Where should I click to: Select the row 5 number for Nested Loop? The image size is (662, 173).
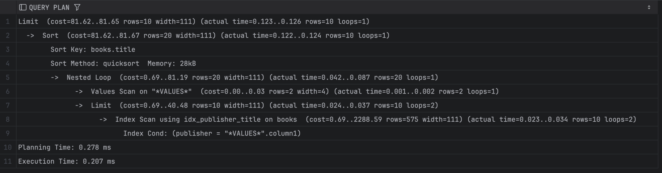8,77
